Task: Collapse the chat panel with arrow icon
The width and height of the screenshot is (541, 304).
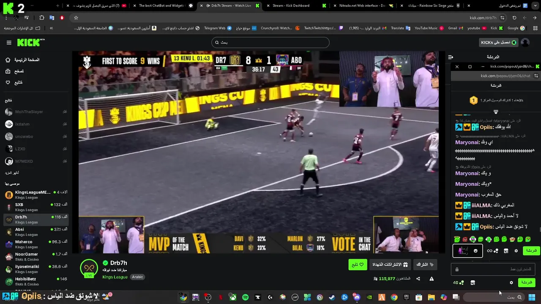Action: coord(451,57)
